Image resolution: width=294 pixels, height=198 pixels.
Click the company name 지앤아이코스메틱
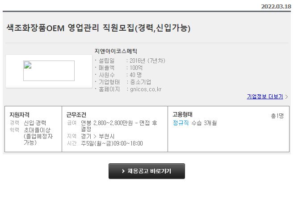pyautogui.click(x=116, y=51)
